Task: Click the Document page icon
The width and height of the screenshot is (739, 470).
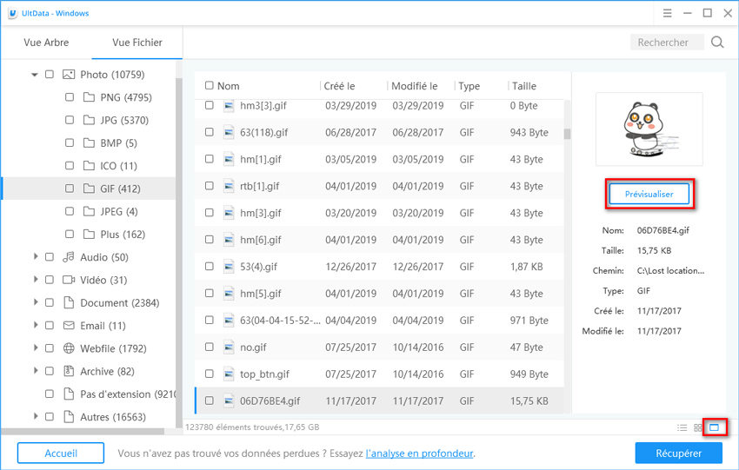Action: 69,302
